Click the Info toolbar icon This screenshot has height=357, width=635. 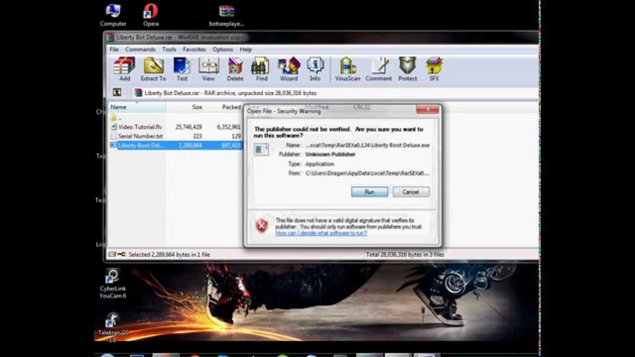pos(315,69)
